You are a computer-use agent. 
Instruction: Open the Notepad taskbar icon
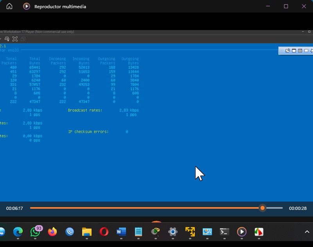pyautogui.click(x=138, y=232)
